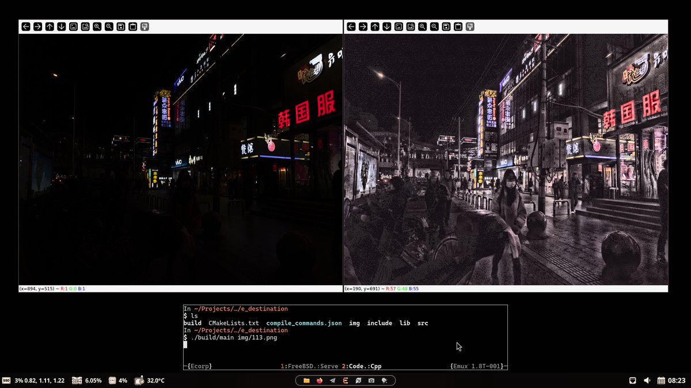Click the 'build' directory name in the ls output
This screenshot has height=388, width=691.
click(x=192, y=323)
